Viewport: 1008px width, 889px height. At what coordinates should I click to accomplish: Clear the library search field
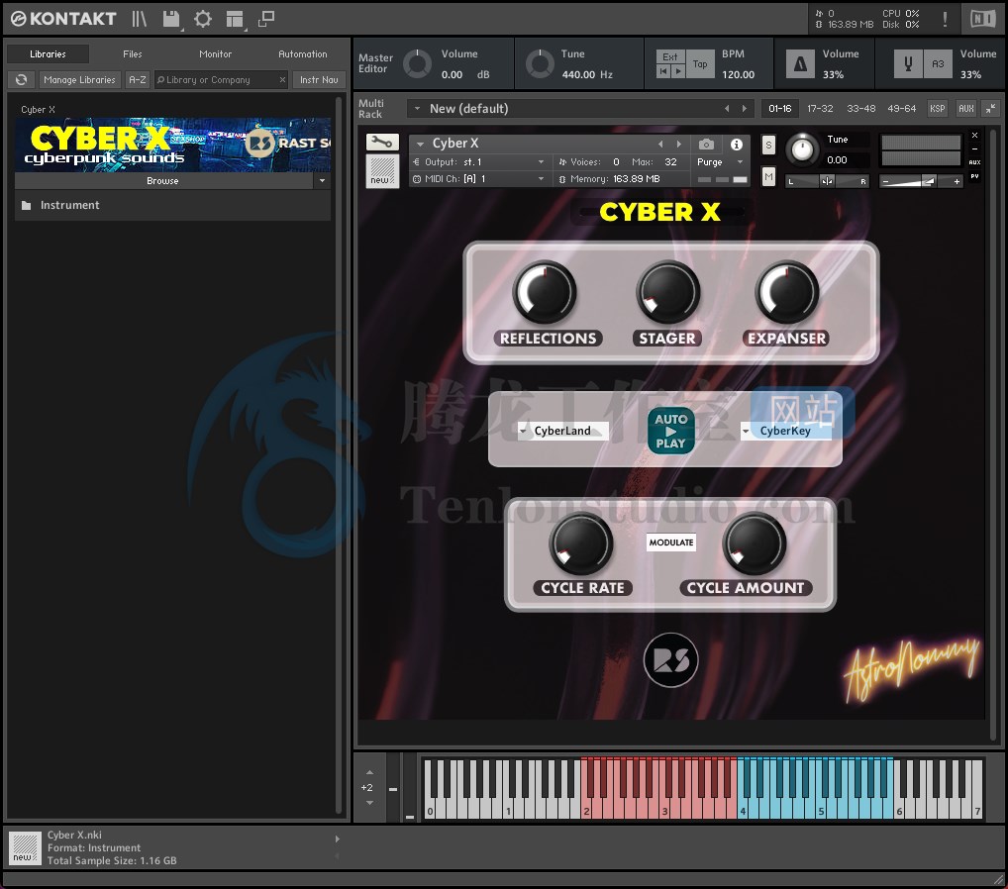(282, 80)
